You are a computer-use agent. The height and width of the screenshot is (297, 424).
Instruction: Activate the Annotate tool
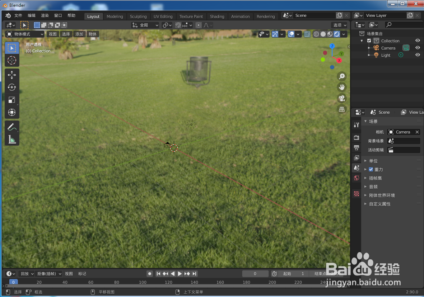pos(12,127)
